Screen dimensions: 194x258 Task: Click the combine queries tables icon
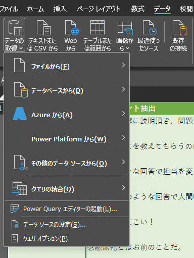(x=19, y=188)
